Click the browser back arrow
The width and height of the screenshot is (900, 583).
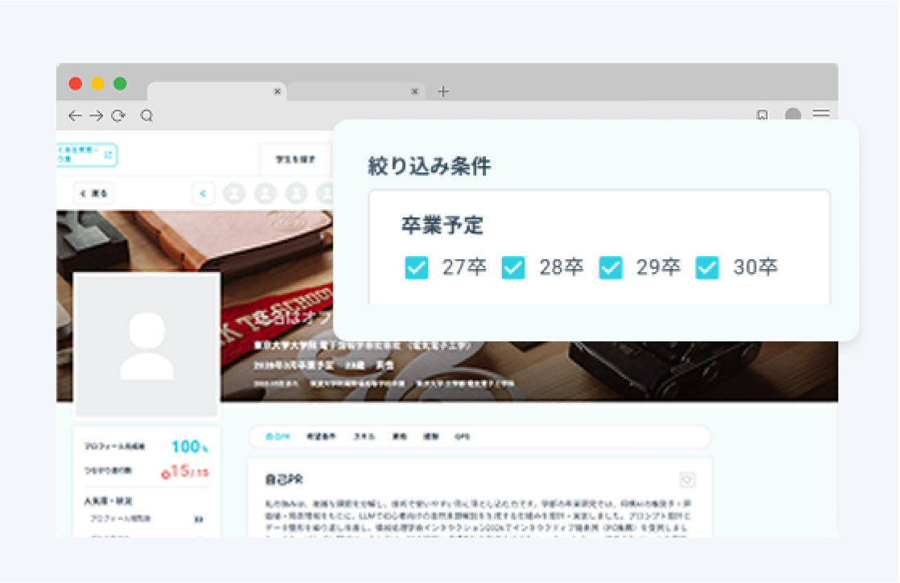tap(75, 116)
